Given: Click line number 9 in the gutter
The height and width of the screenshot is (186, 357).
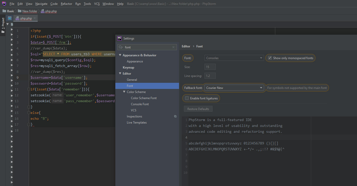Looking at the screenshot, I should [x=17, y=78].
